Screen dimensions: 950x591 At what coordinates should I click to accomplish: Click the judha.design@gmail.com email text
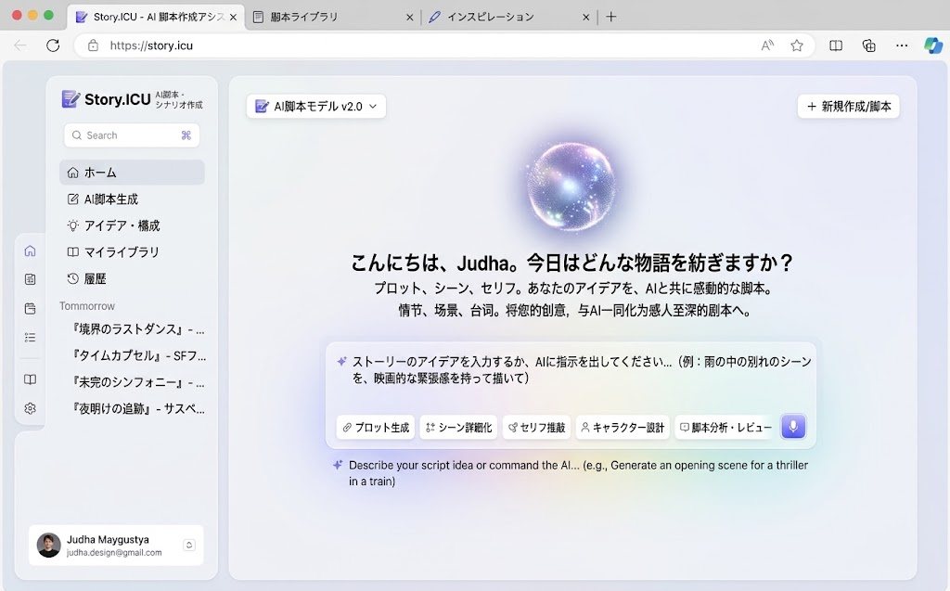(x=114, y=553)
